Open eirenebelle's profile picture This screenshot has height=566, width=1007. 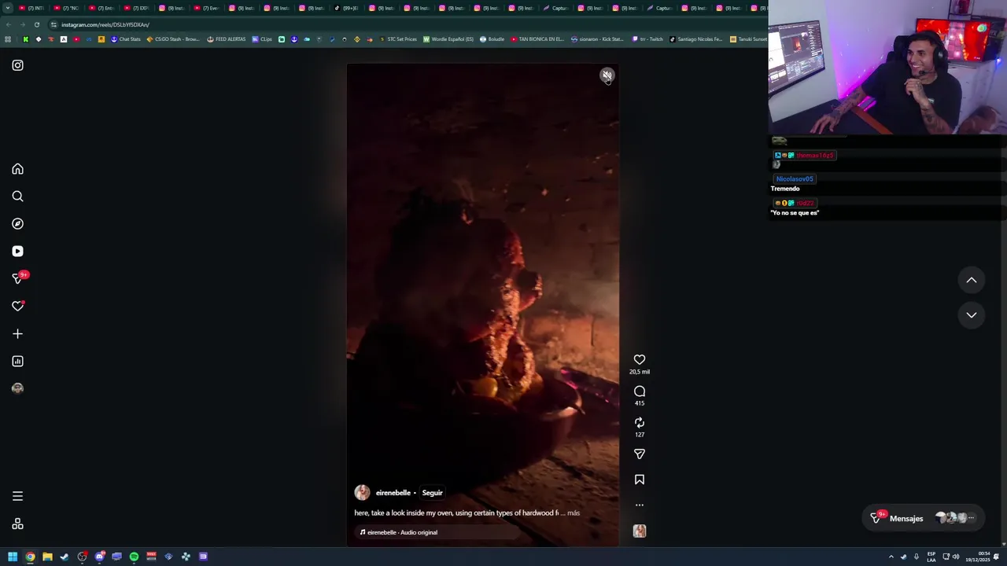click(x=362, y=493)
